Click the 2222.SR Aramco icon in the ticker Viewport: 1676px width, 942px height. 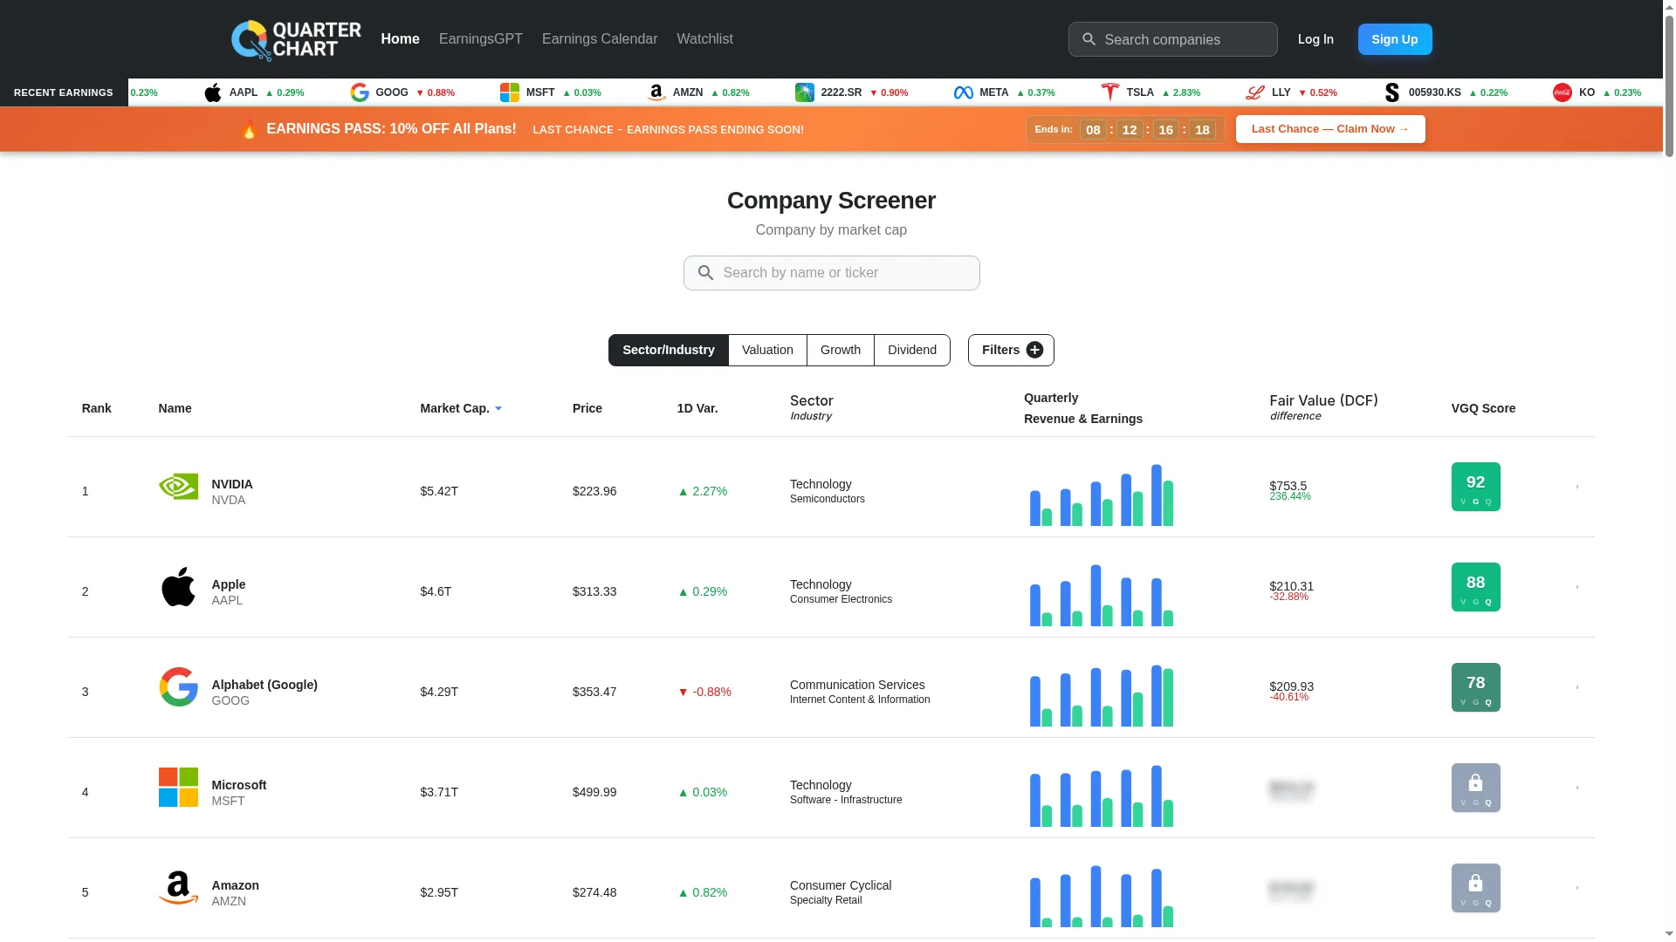[x=805, y=92]
